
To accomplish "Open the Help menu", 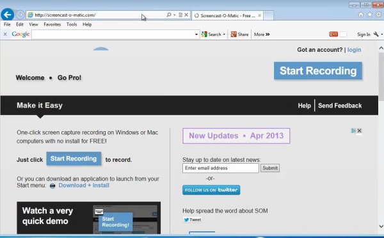I will [x=87, y=24].
